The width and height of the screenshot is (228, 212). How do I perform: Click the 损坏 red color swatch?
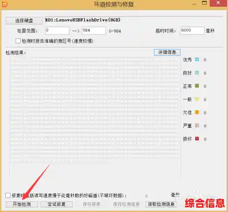[197, 138]
